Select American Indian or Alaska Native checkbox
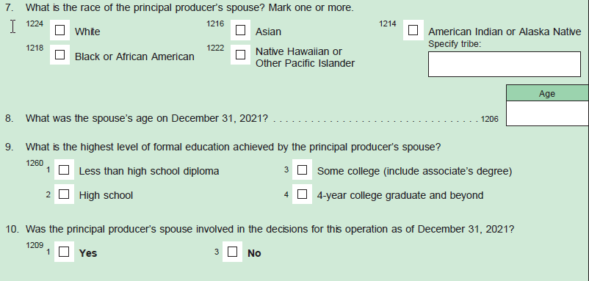The image size is (589, 281). click(x=413, y=30)
